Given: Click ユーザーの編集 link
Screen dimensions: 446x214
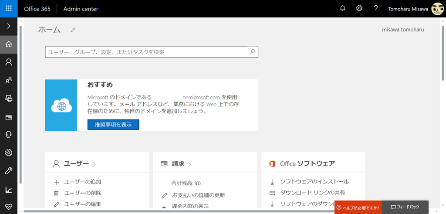Looking at the screenshot, I should [82, 204].
